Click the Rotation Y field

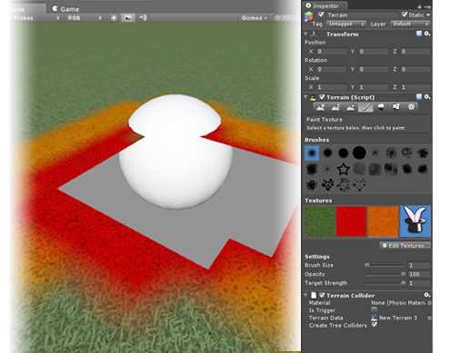coord(373,69)
